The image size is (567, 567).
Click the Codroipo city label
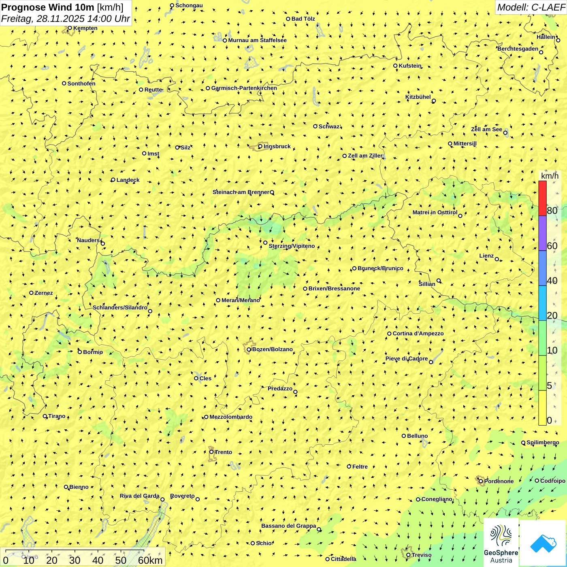pyautogui.click(x=553, y=481)
